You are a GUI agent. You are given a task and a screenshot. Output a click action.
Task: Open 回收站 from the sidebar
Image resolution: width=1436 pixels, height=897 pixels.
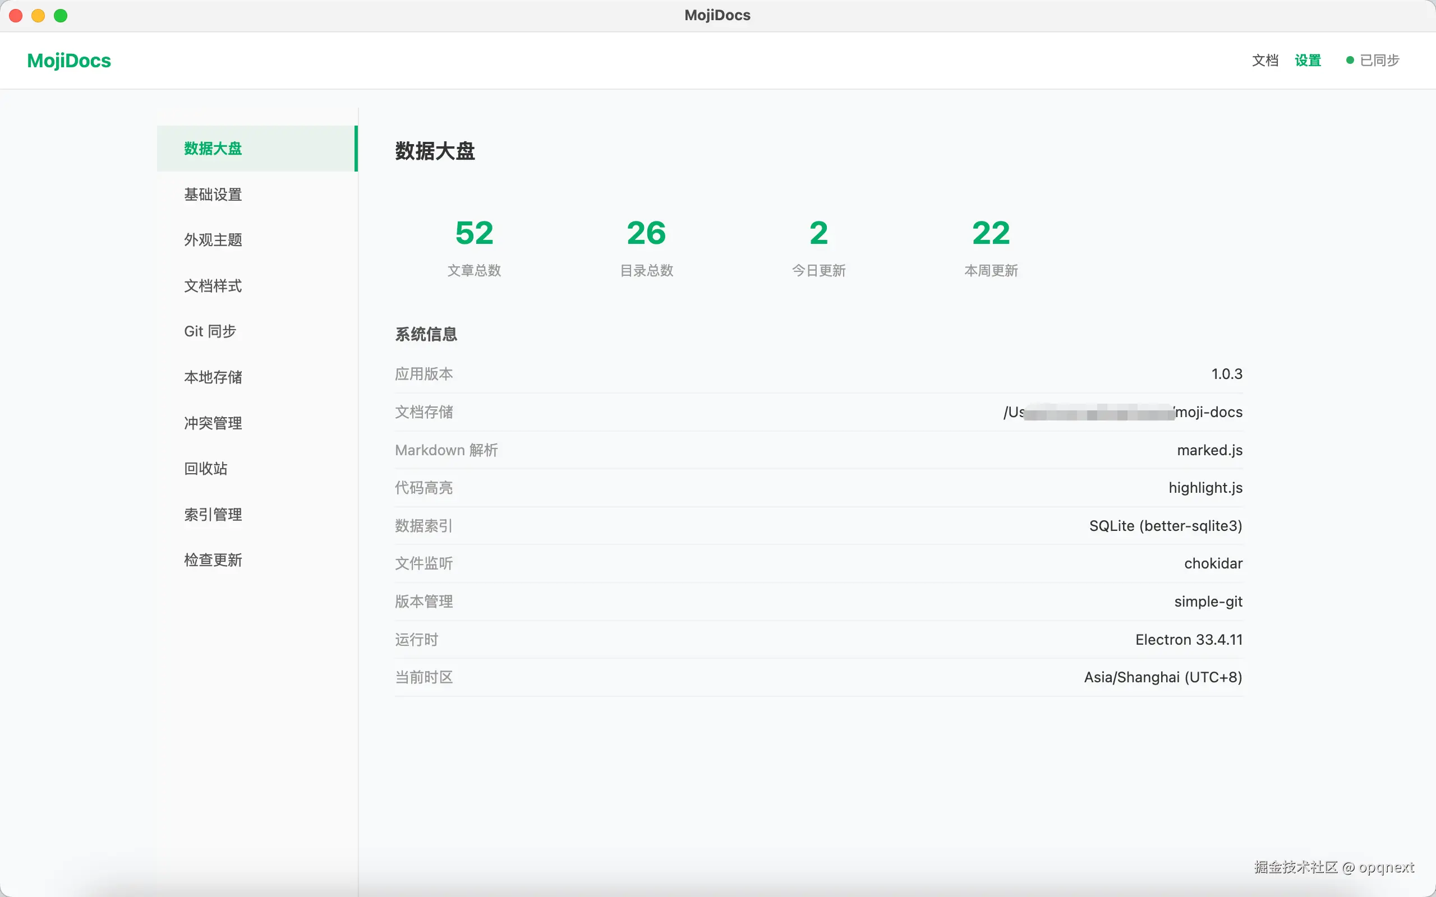point(206,468)
